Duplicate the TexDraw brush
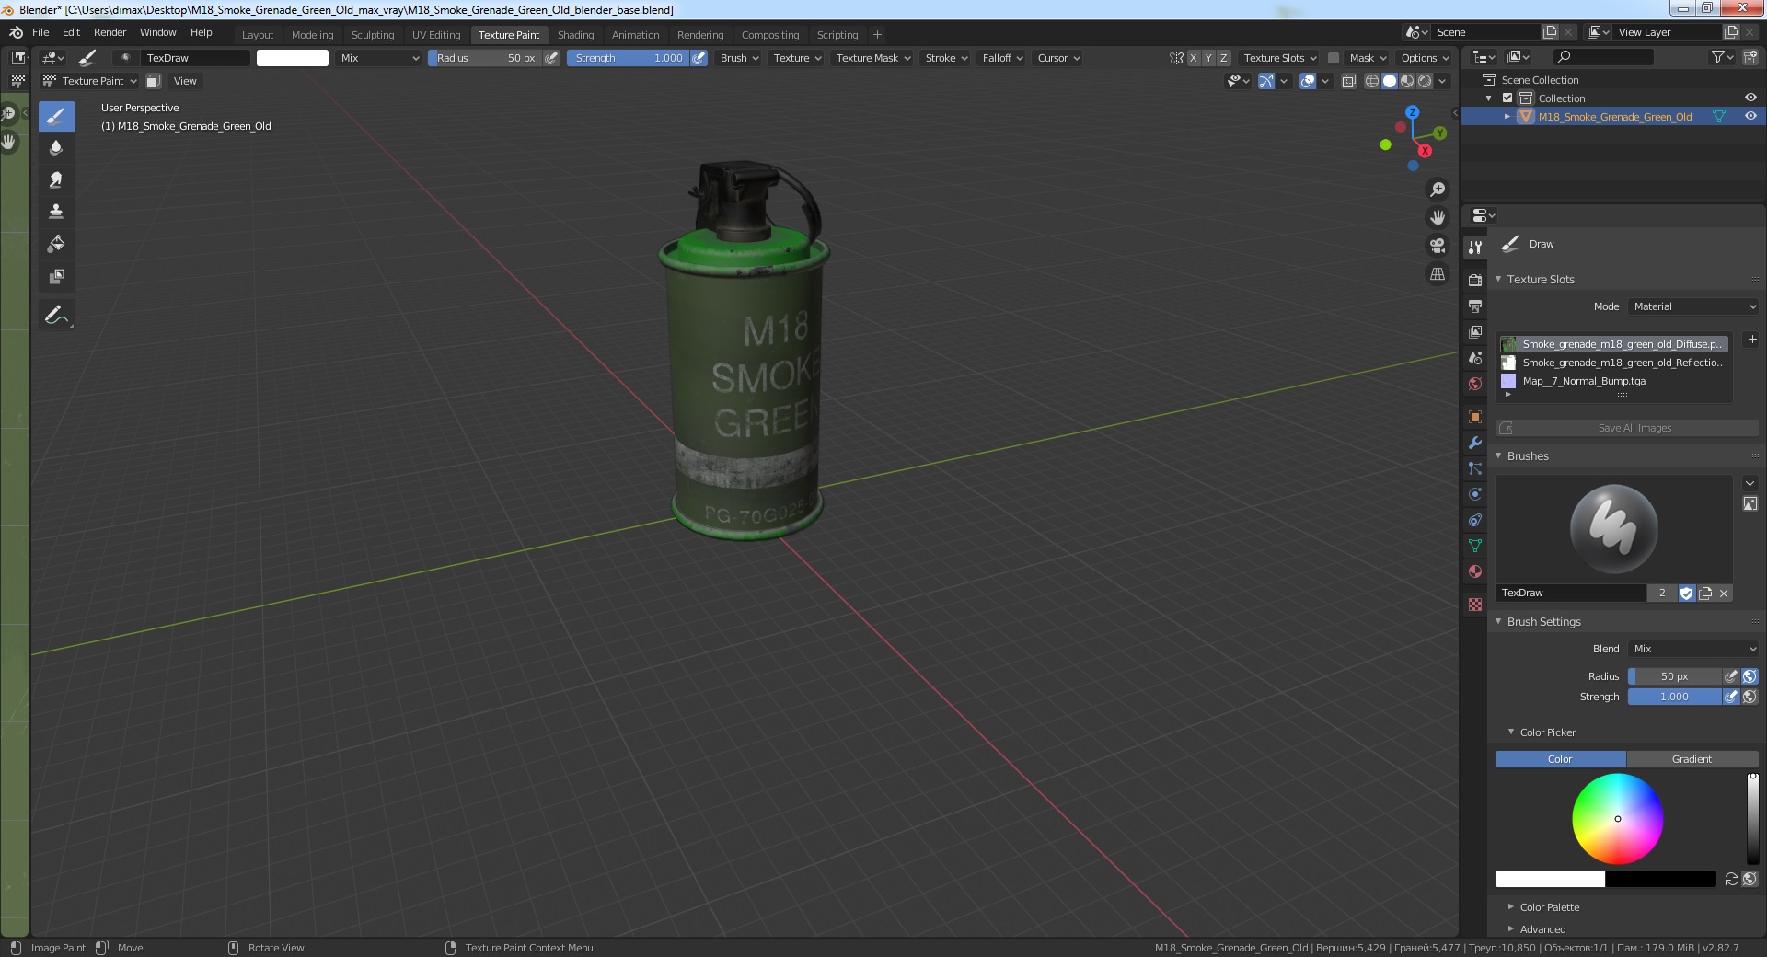 1705,593
